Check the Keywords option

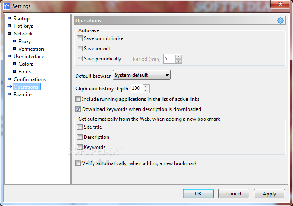[80, 147]
